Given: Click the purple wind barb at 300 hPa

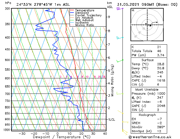Looking at the screenshot, I should coord(120,9).
